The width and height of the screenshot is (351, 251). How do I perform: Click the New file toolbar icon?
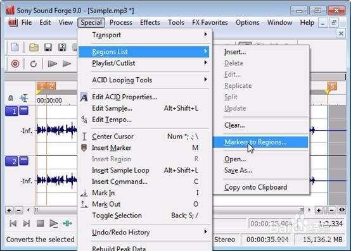tap(15, 47)
